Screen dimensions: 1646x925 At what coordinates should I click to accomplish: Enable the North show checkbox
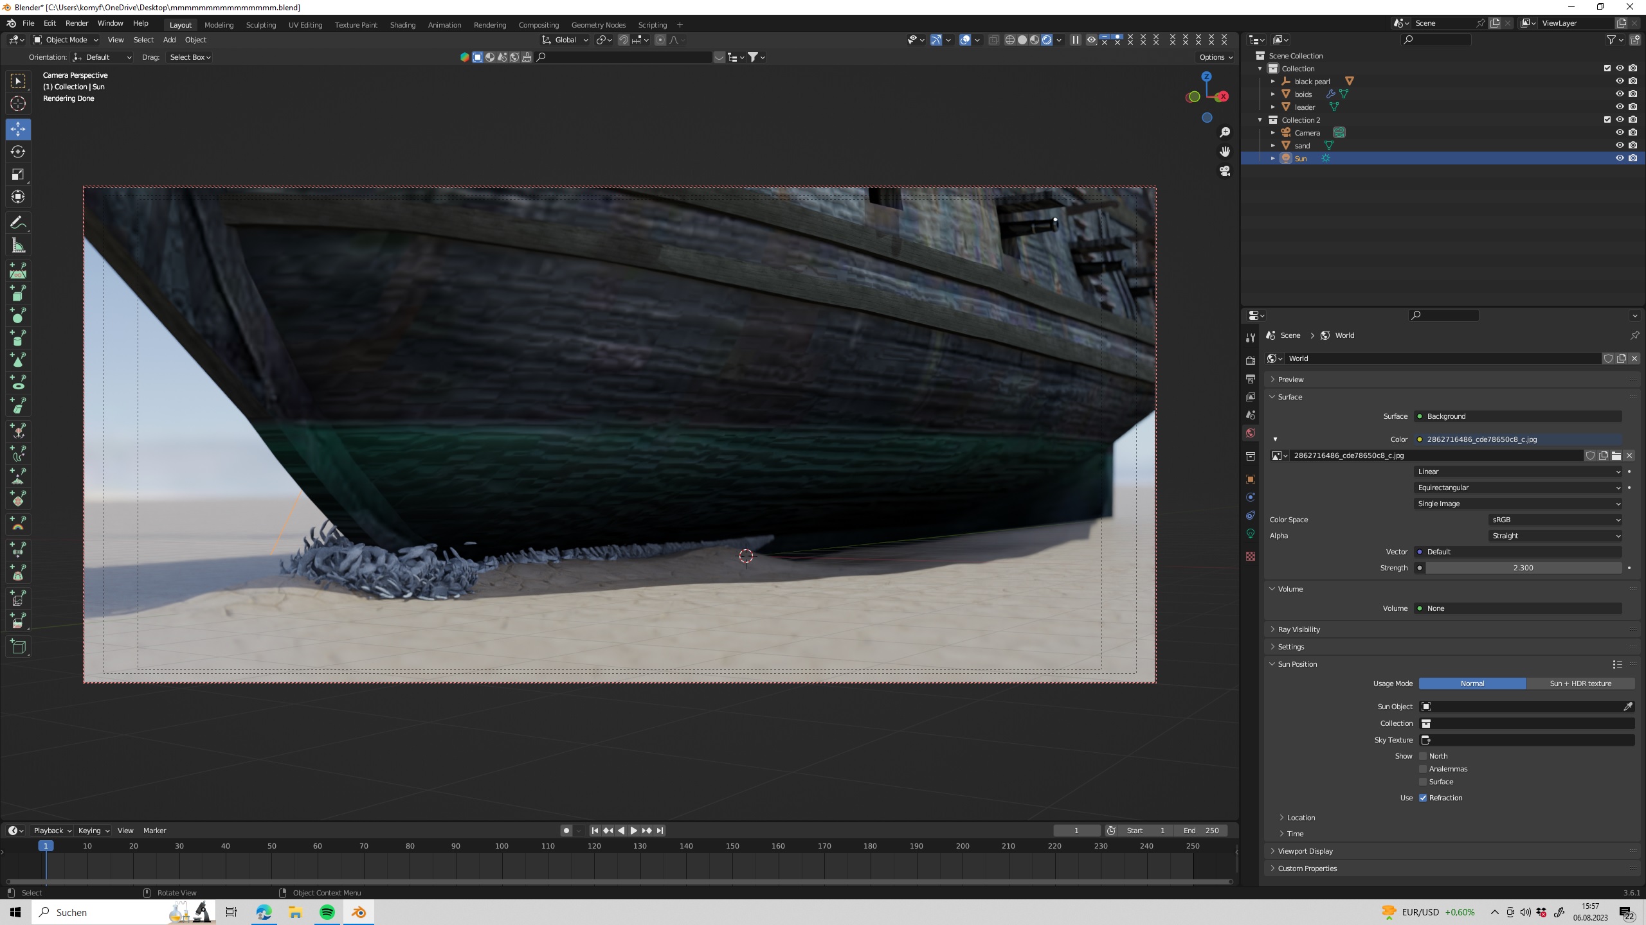1423,756
